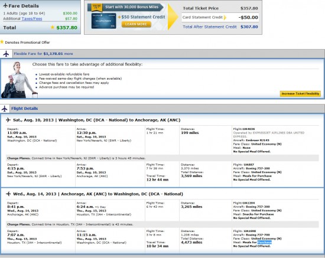
Task: Click the yellow ribbon badge on the bonus miles banner
Action: point(97,7)
